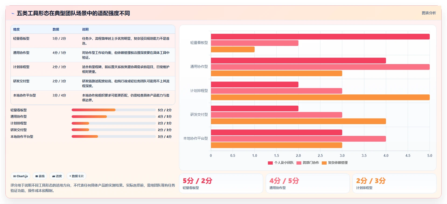Select the 研发交付型 cell in the table
Screen dimensions: 447x204
pyautogui.click(x=21, y=81)
